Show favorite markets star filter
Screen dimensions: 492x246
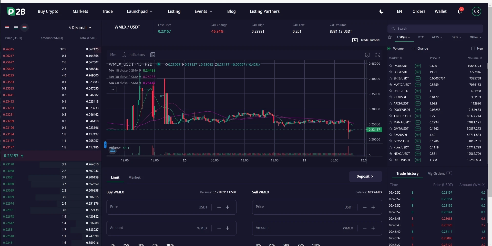(x=390, y=37)
